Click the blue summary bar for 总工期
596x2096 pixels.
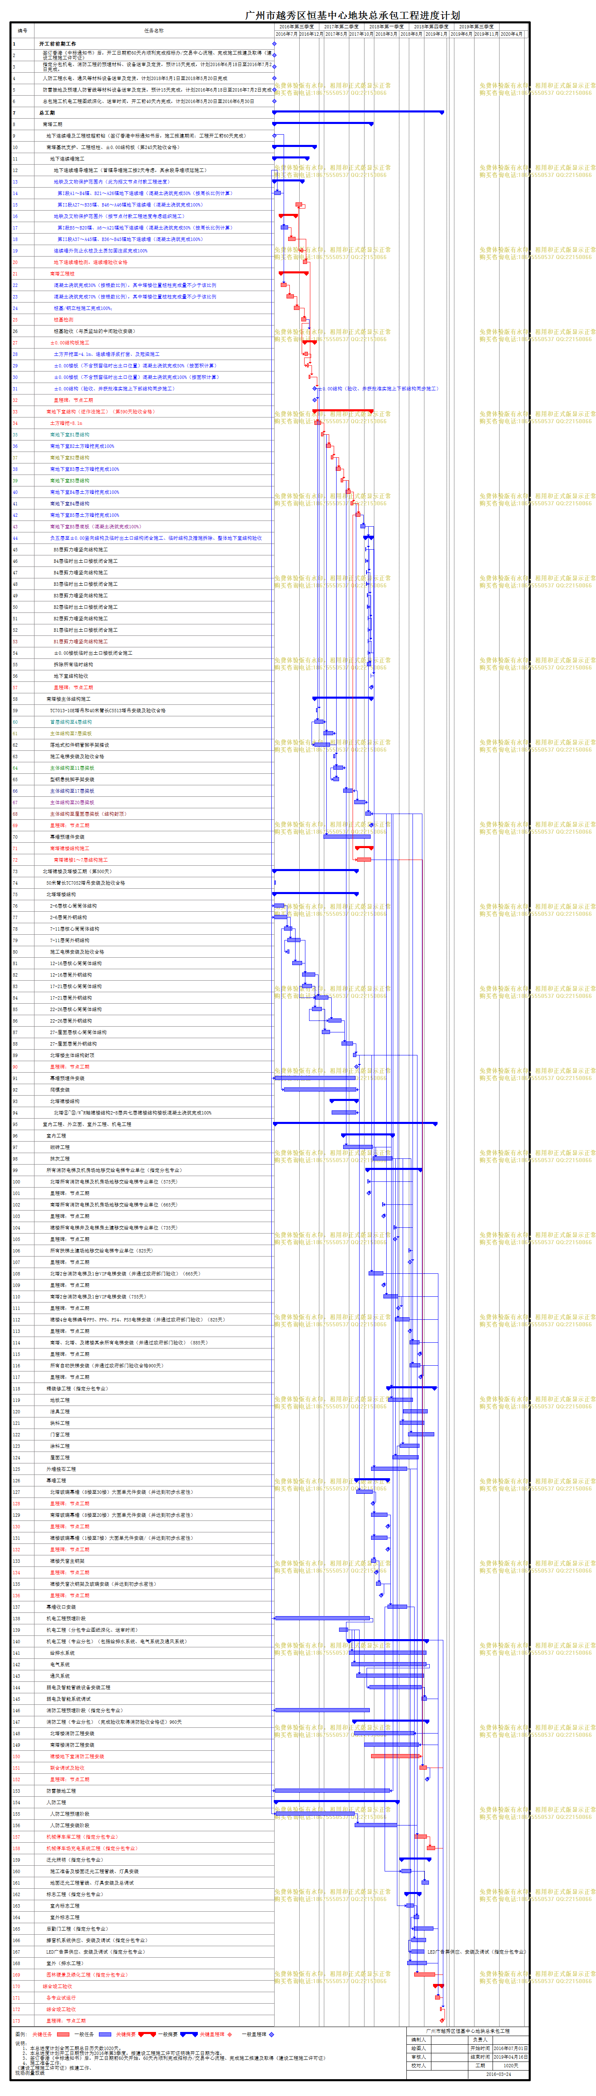[358, 112]
